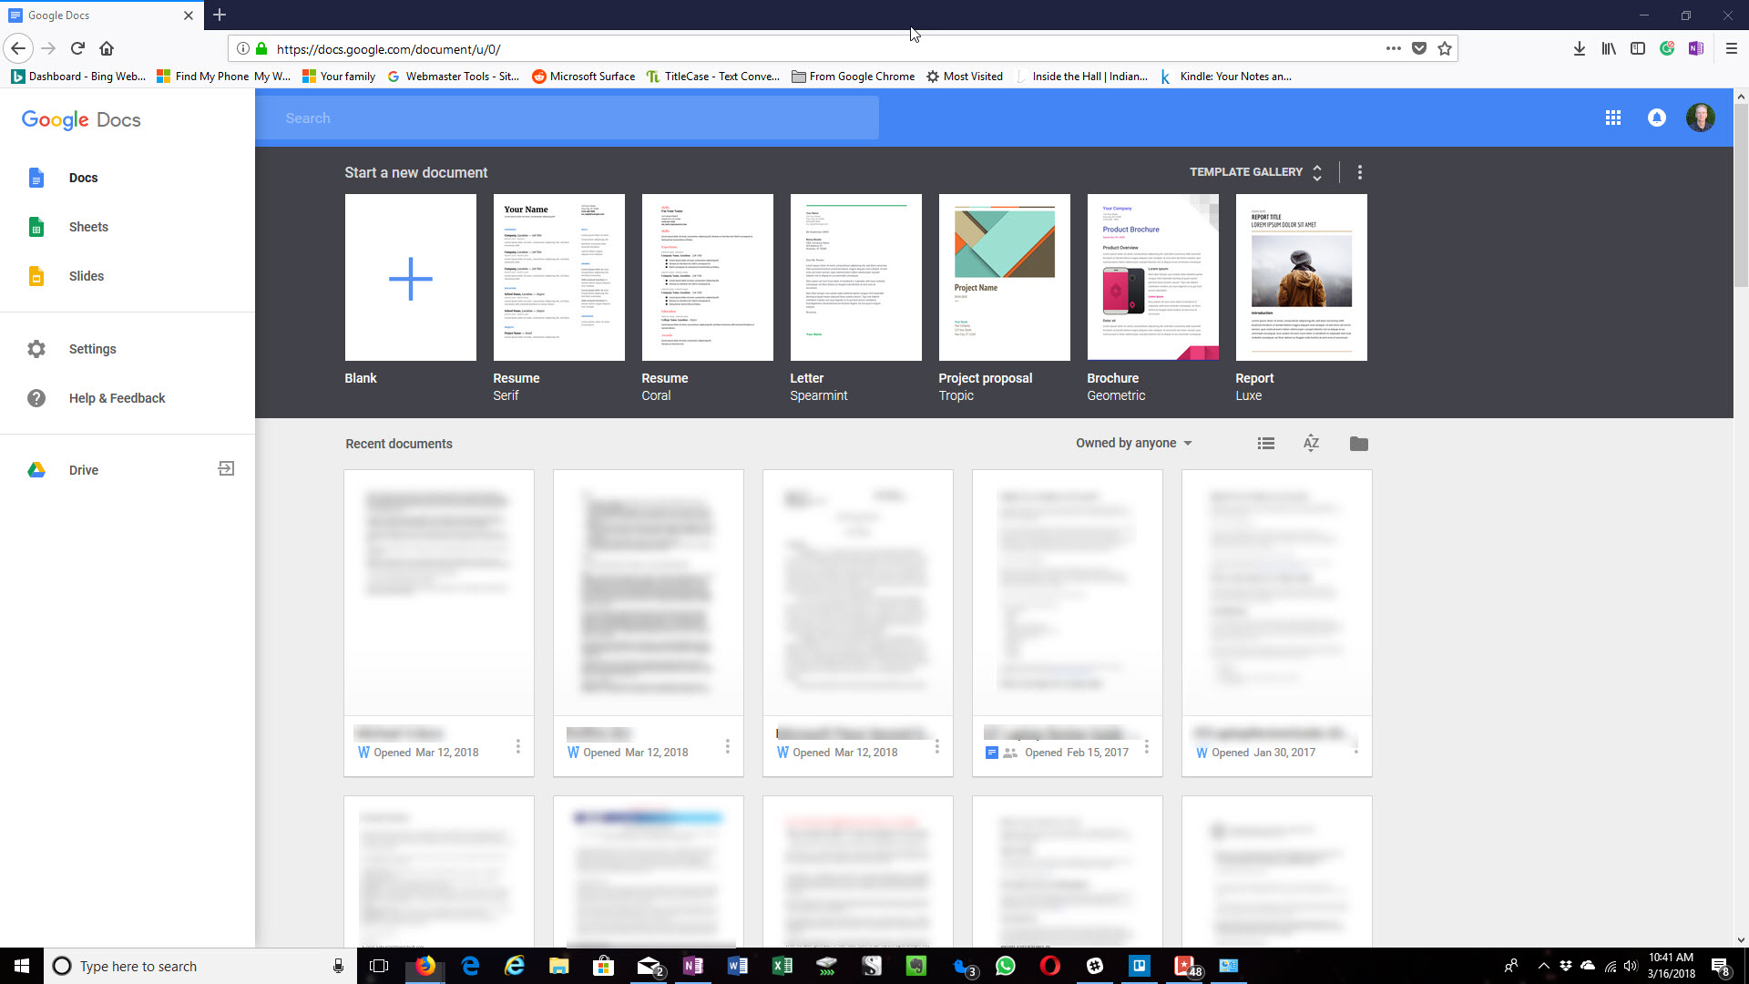Open the Owned by anyone dropdown
1749x984 pixels.
click(1134, 443)
